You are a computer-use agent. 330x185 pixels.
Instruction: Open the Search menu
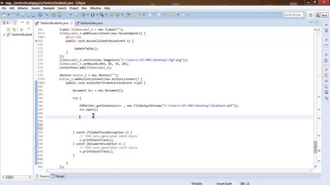62,8
